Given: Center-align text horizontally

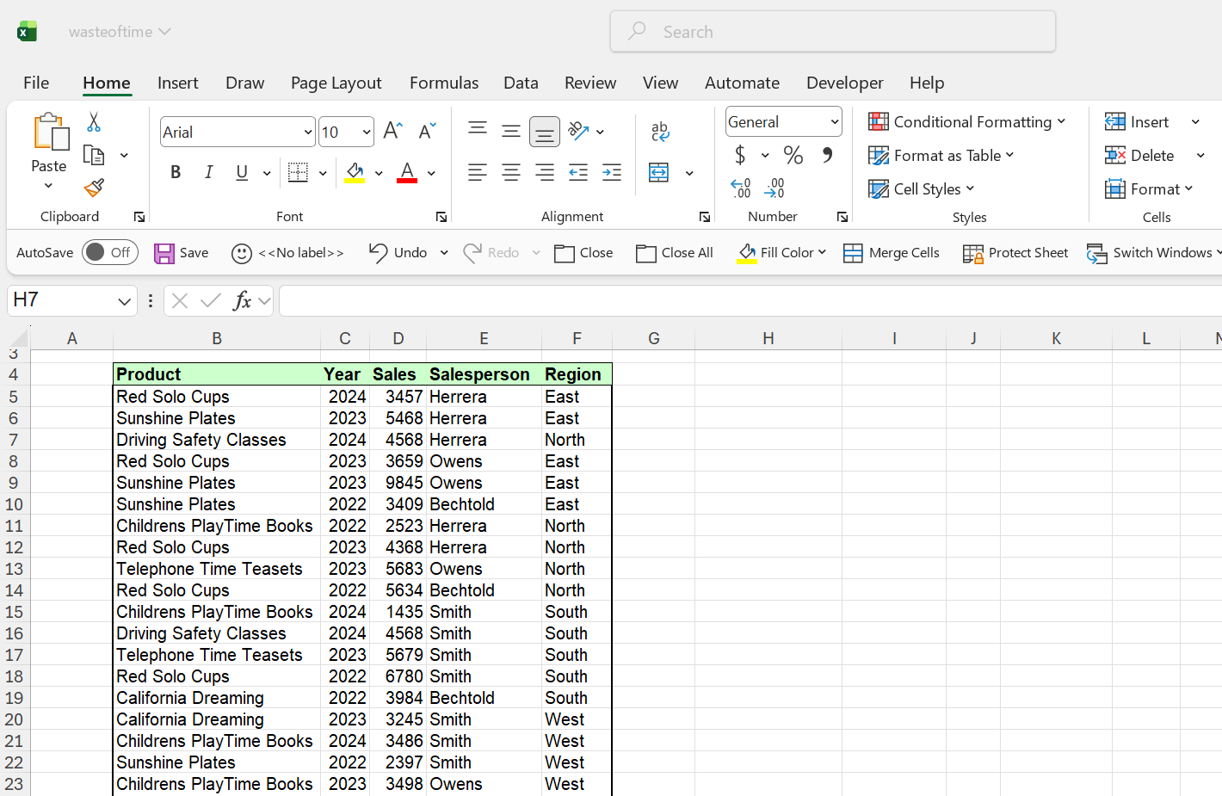Looking at the screenshot, I should click(x=511, y=173).
